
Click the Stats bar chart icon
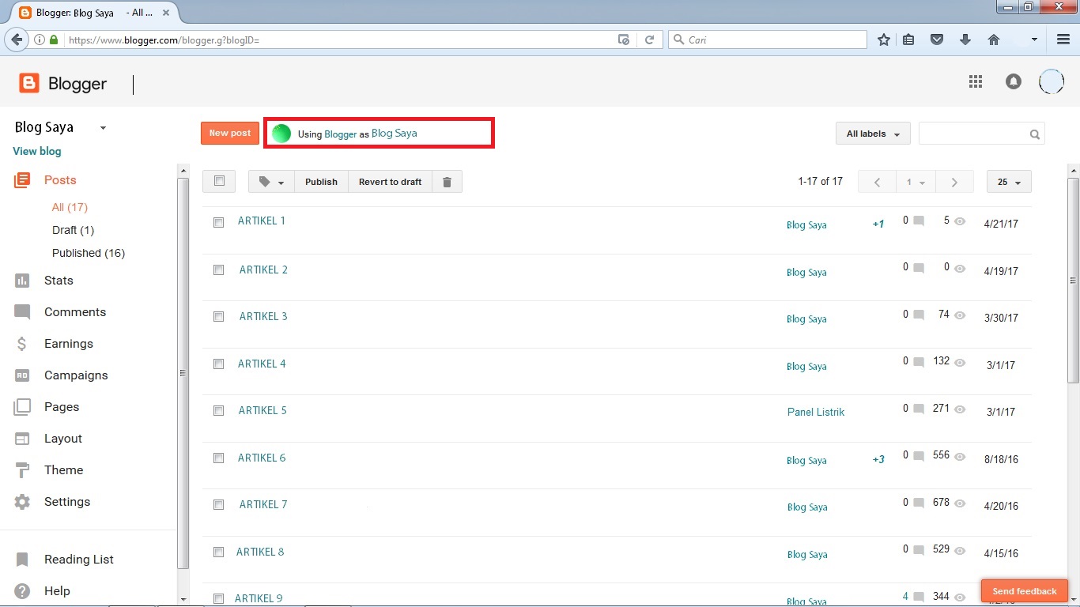pos(22,281)
